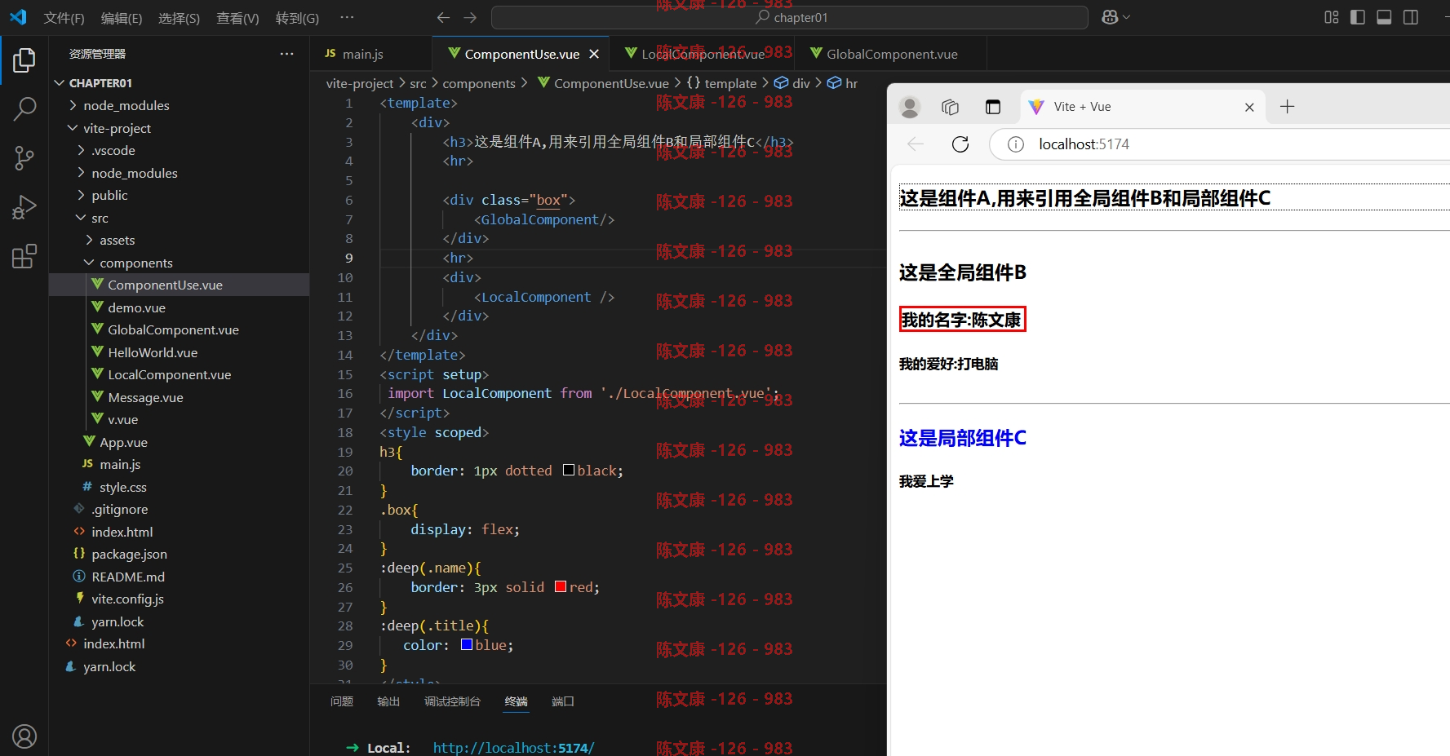Close the Vite + Vue browser tab
The image size is (1450, 756).
(1249, 107)
